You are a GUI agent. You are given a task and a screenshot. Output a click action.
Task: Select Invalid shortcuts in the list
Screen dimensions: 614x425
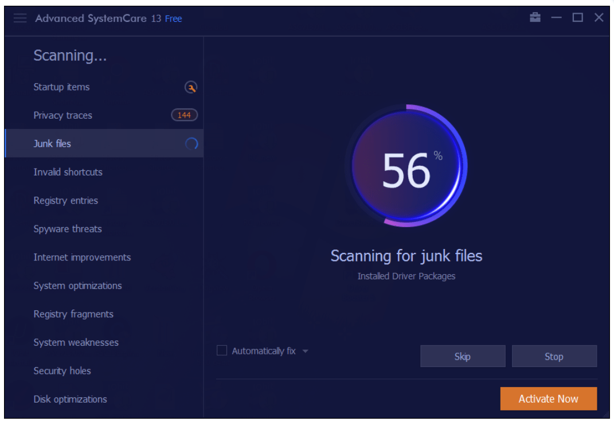tap(104, 172)
